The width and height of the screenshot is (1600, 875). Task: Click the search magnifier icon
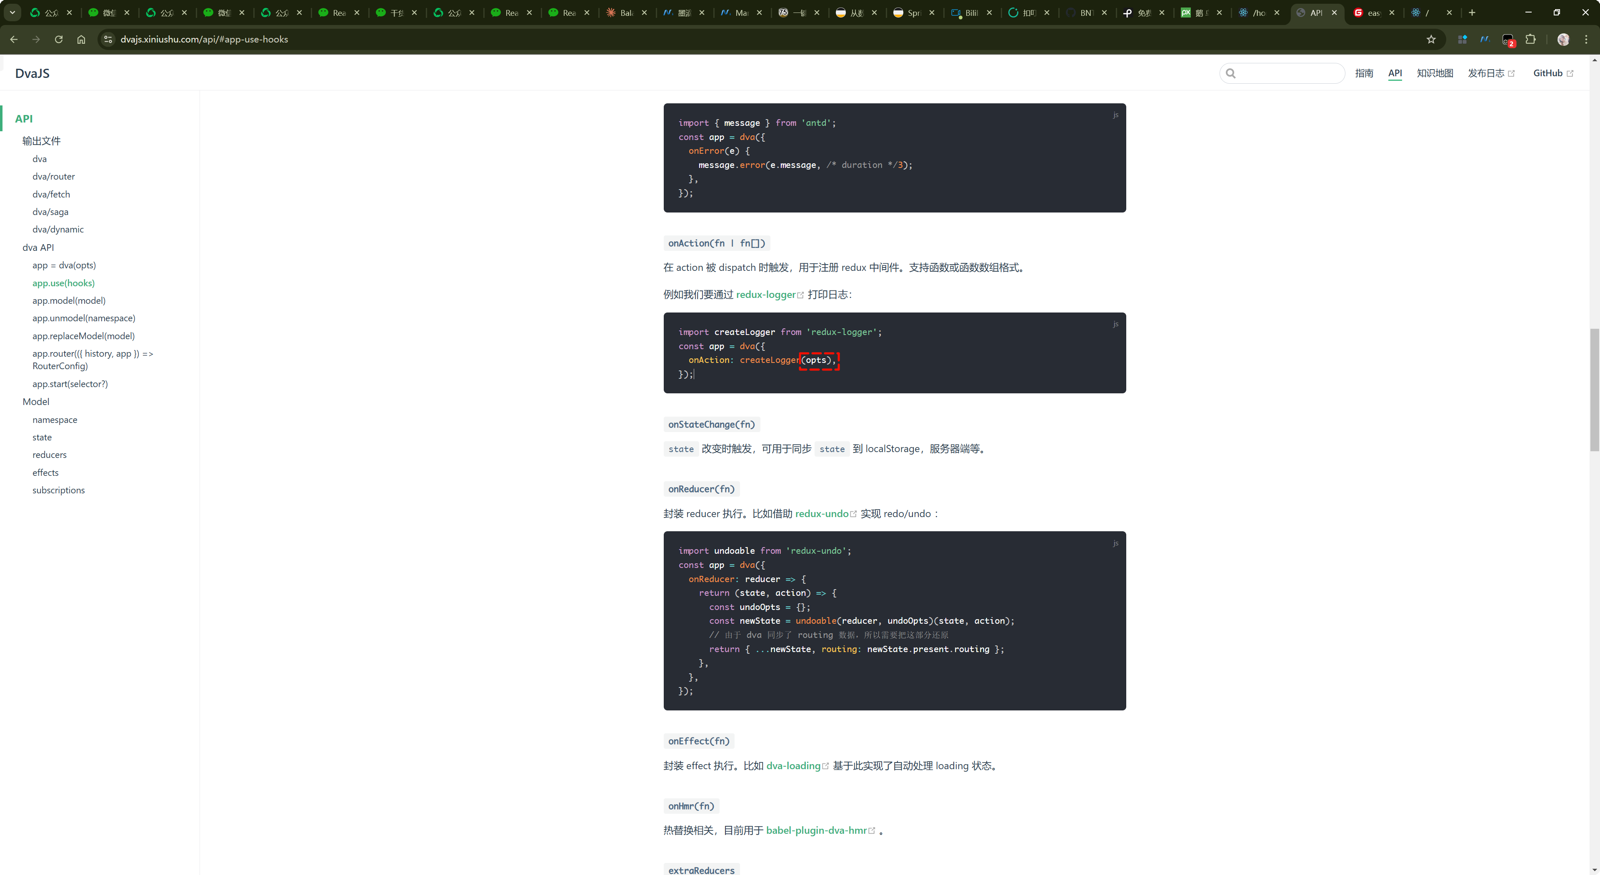[x=1230, y=73]
